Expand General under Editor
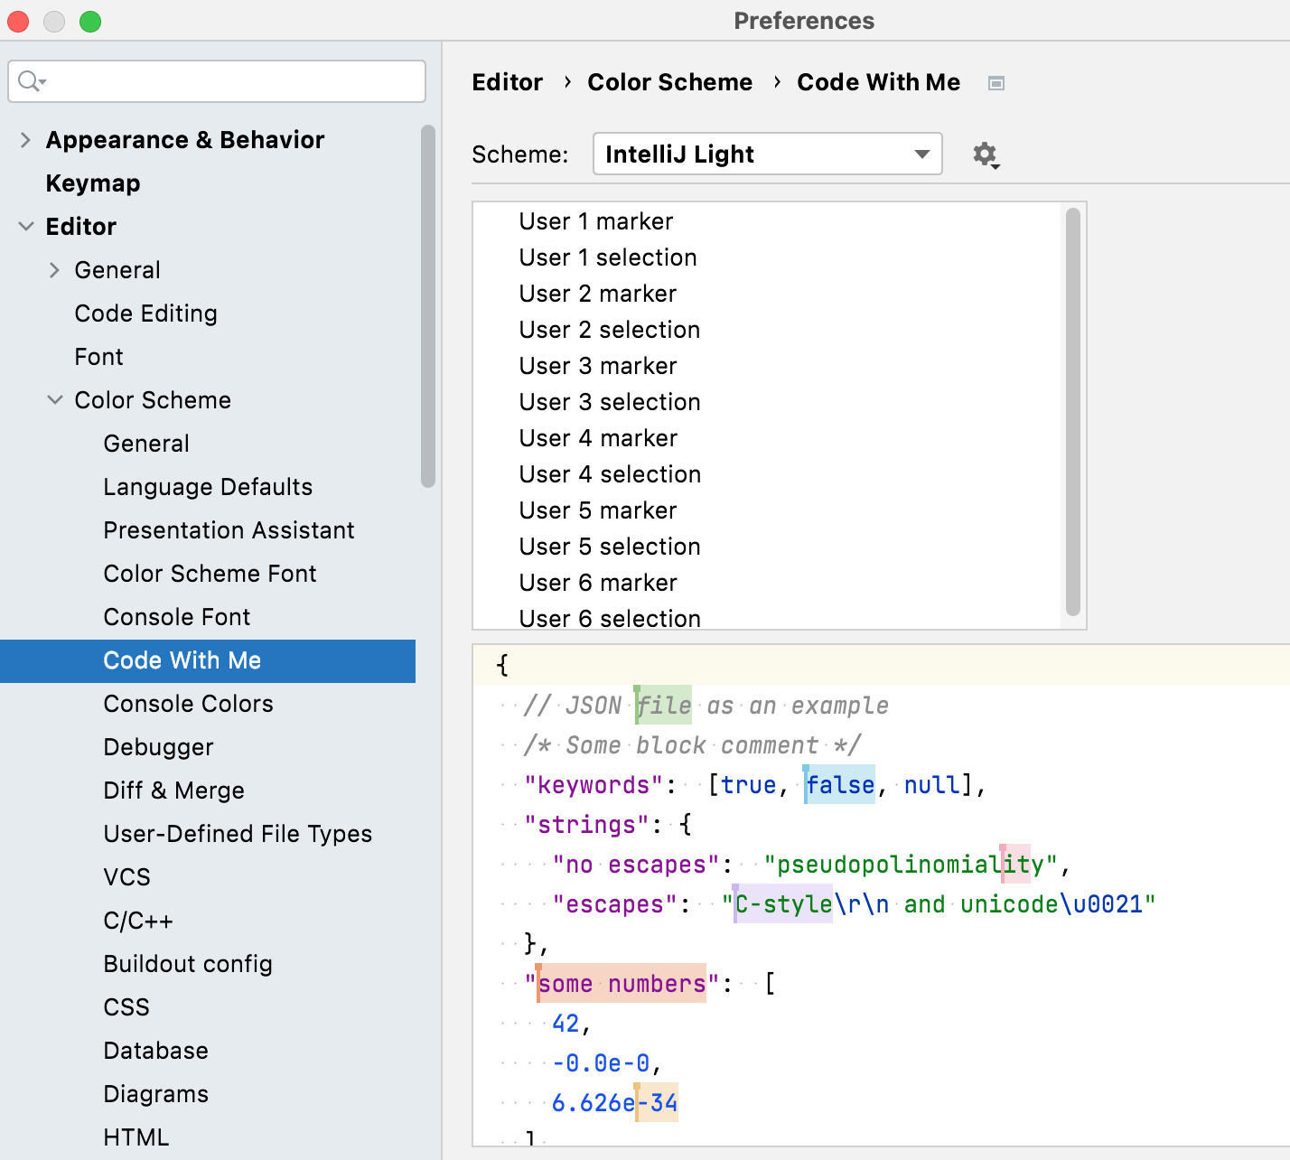1290x1160 pixels. [x=55, y=270]
